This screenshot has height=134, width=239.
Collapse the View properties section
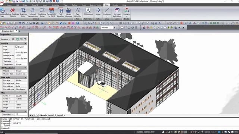[x=26, y=93]
